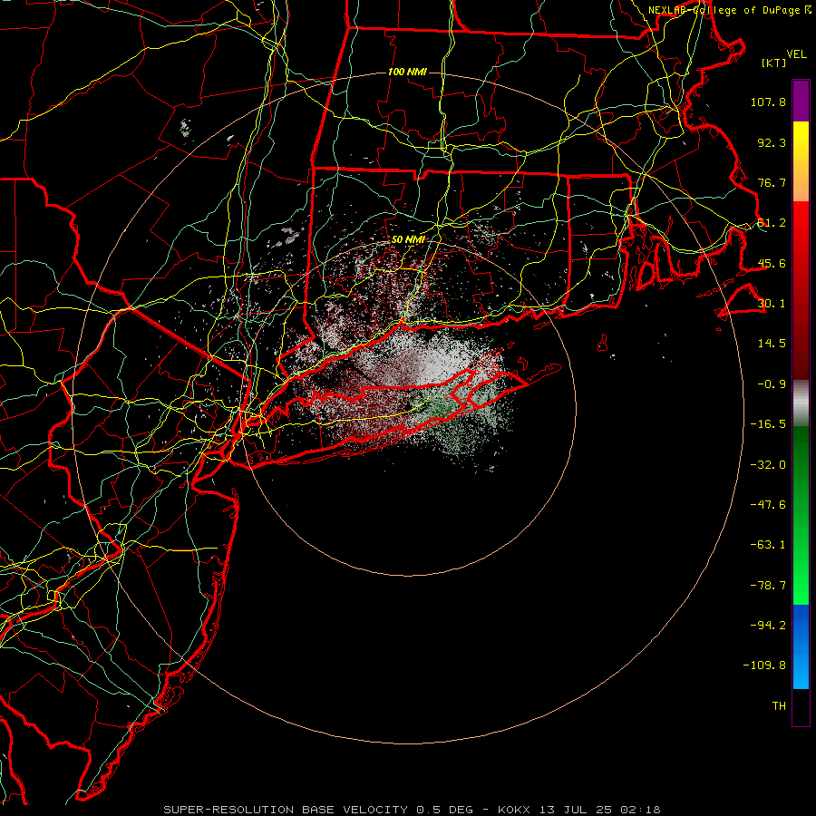
Task: Click the -47.6 legend value
Action: click(768, 505)
